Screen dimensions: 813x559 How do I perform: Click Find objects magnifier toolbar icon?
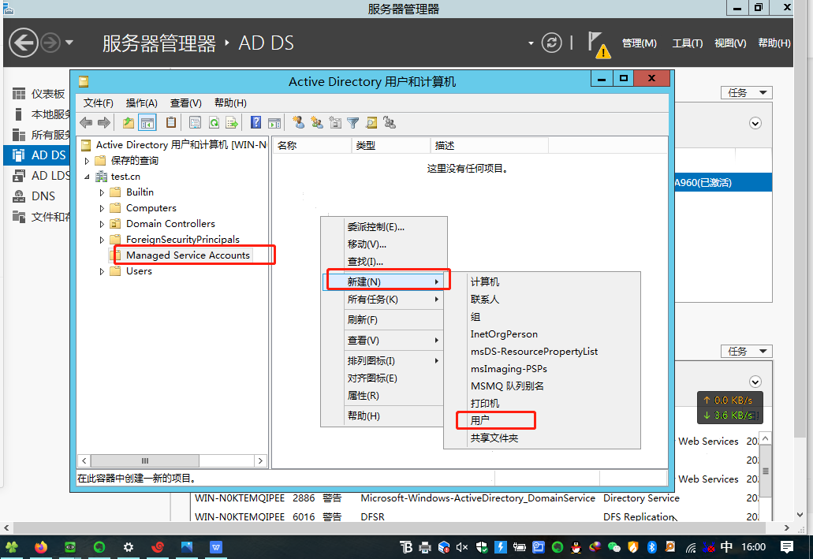point(371,123)
